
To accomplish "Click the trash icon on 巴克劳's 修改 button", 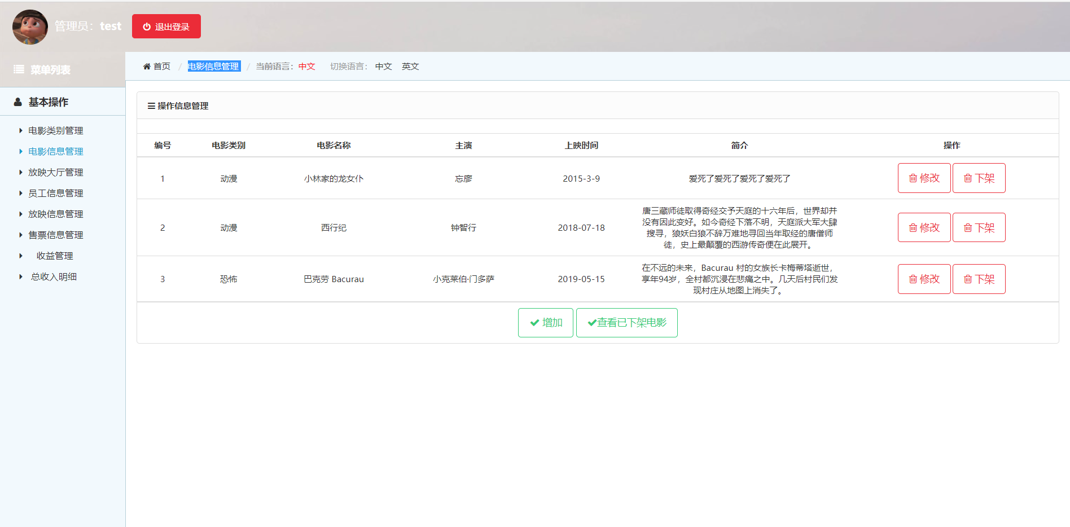I will coord(913,279).
